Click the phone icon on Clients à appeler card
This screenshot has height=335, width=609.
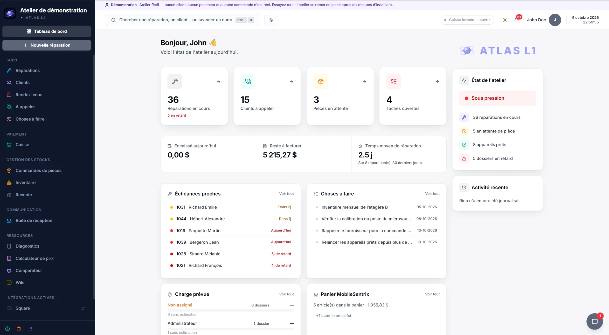point(248,82)
